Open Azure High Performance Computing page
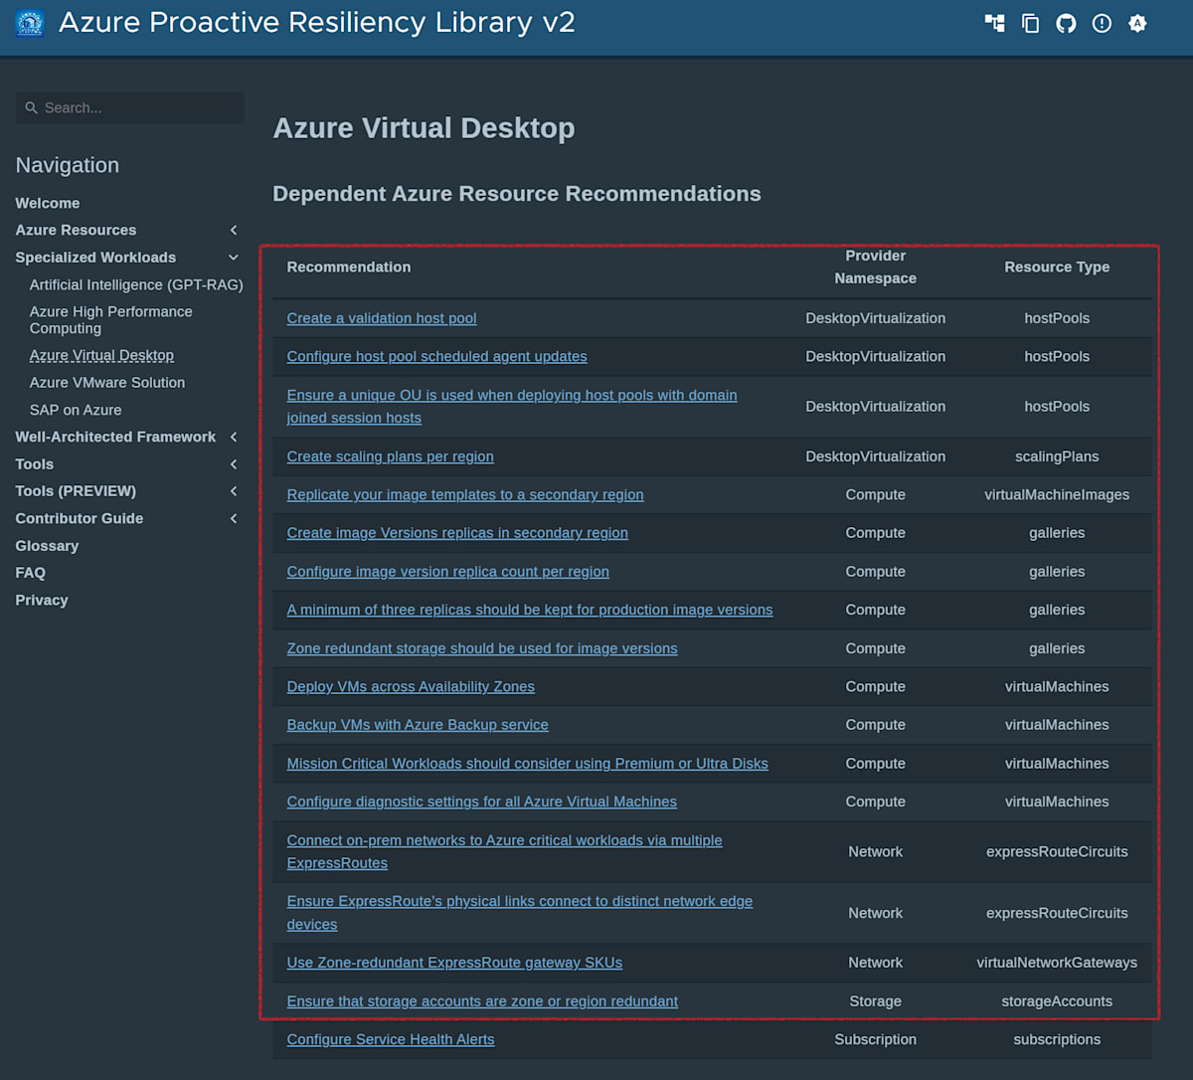The image size is (1193, 1080). click(111, 319)
